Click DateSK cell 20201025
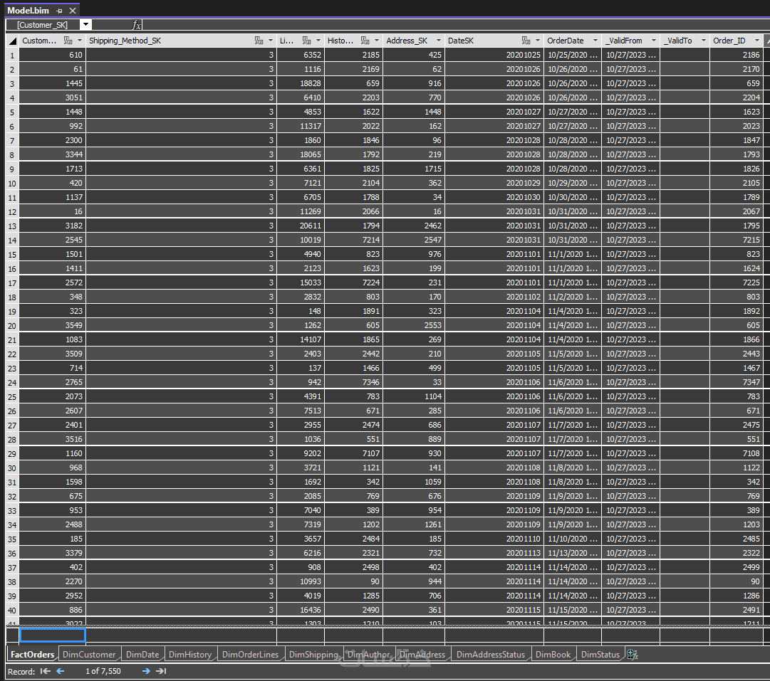The width and height of the screenshot is (770, 681). [494, 55]
